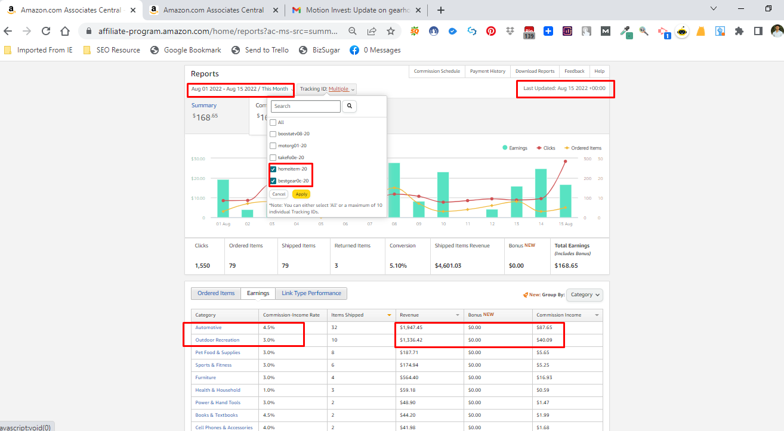Open the Feedback link
The image size is (784, 431).
pyautogui.click(x=575, y=71)
